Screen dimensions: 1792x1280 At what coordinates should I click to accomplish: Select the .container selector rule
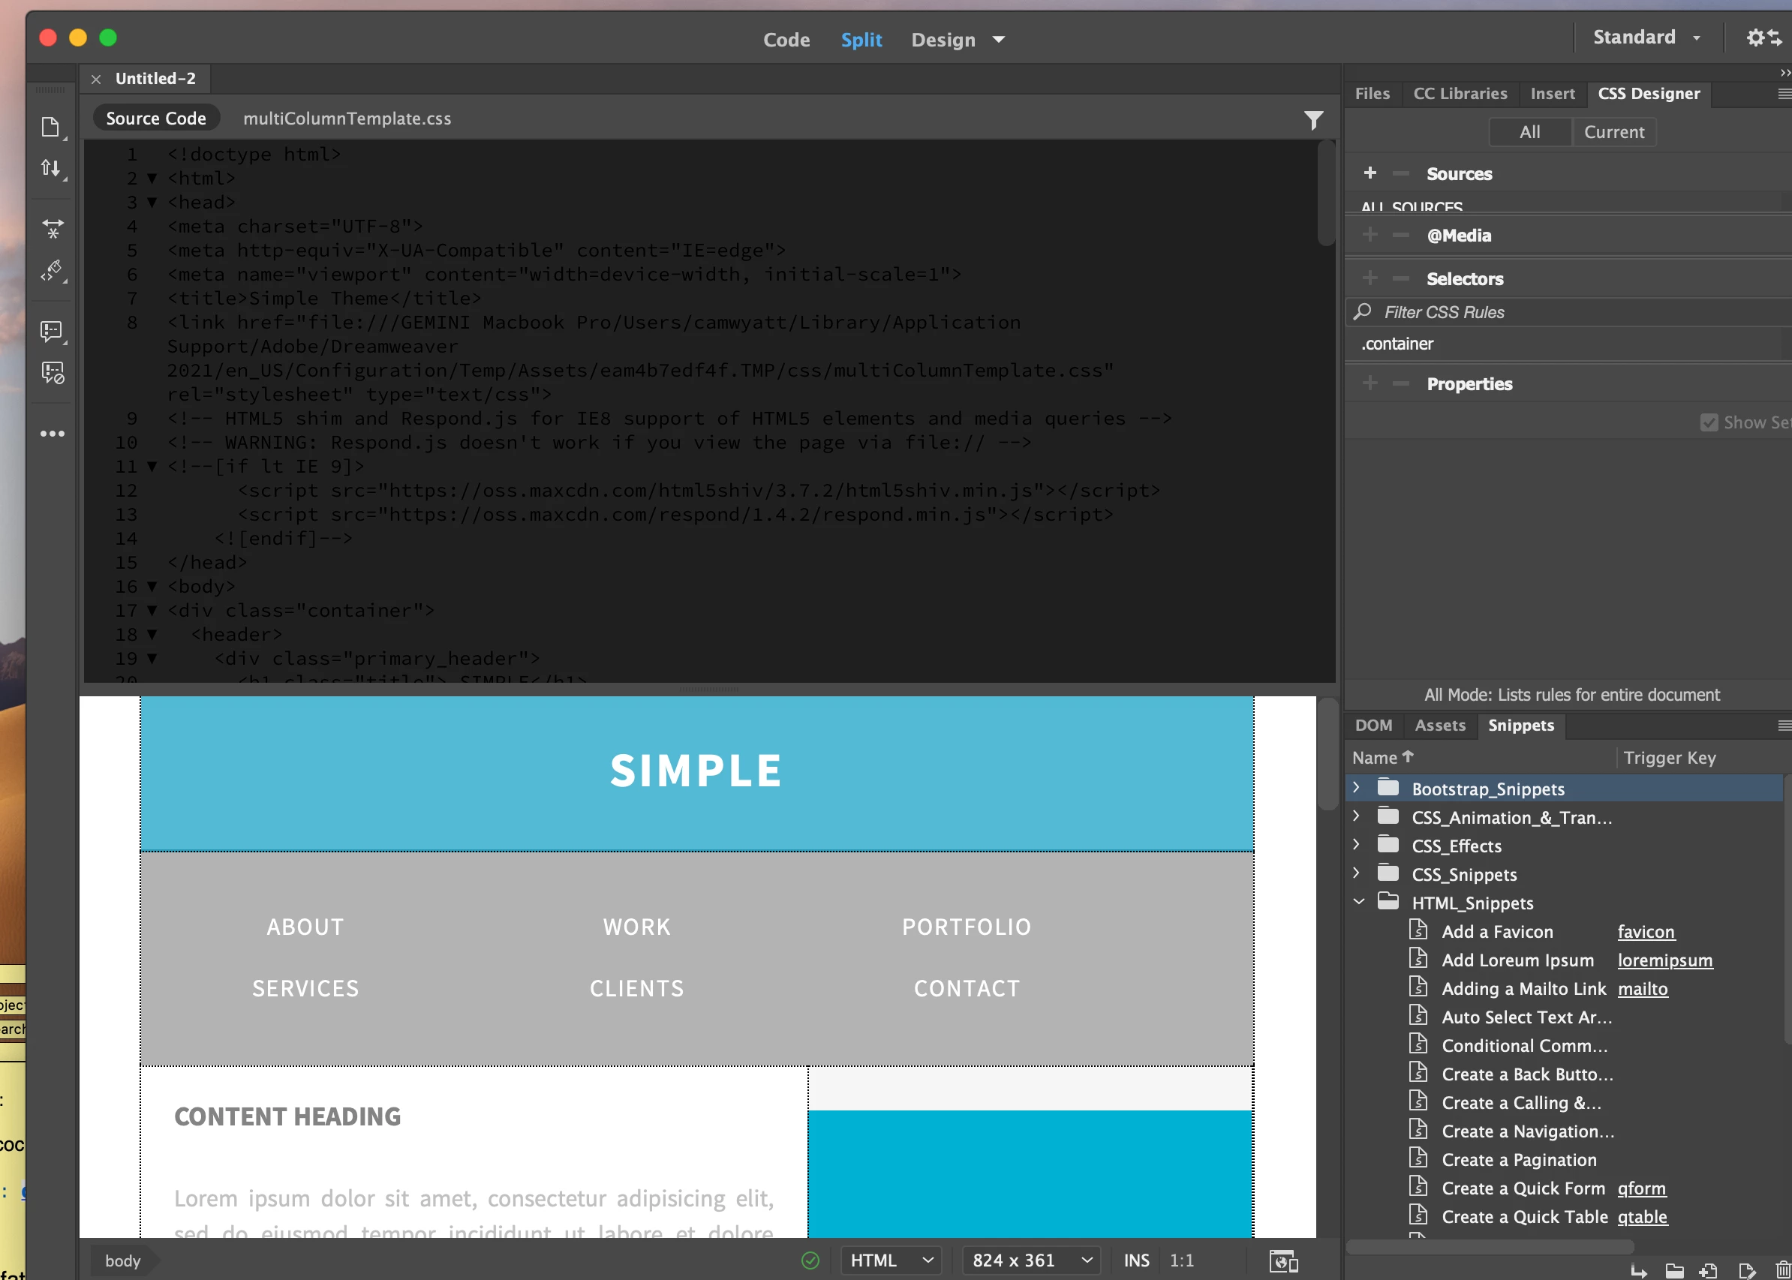point(1397,344)
